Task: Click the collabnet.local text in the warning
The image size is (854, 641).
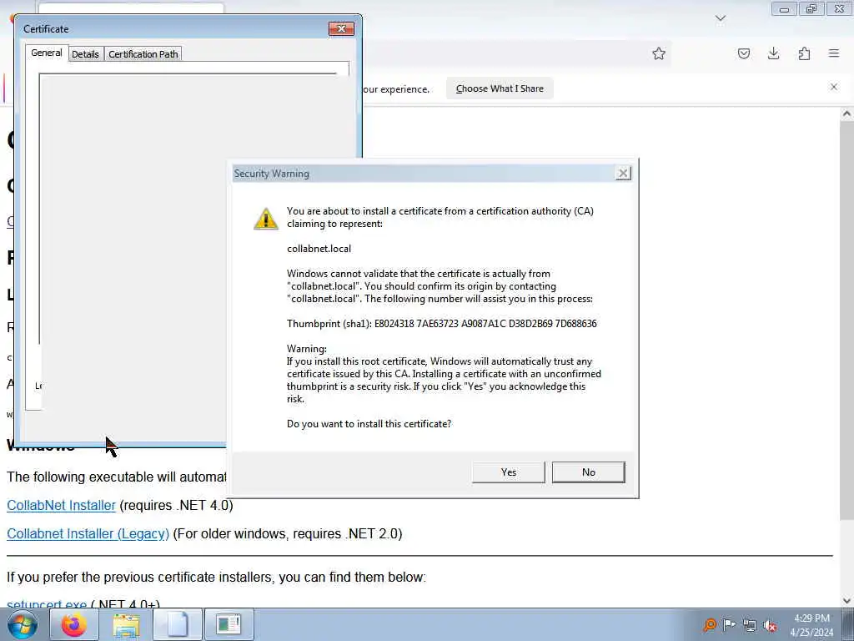Action: (x=319, y=249)
